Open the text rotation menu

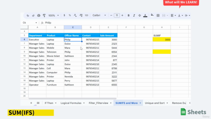pyautogui.click(x=187, y=16)
